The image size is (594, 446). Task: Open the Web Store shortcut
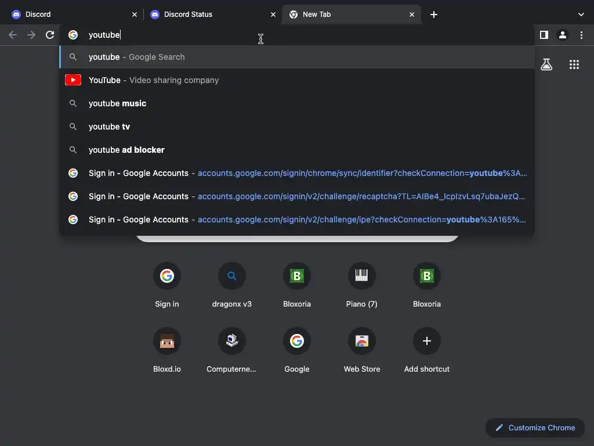point(362,350)
